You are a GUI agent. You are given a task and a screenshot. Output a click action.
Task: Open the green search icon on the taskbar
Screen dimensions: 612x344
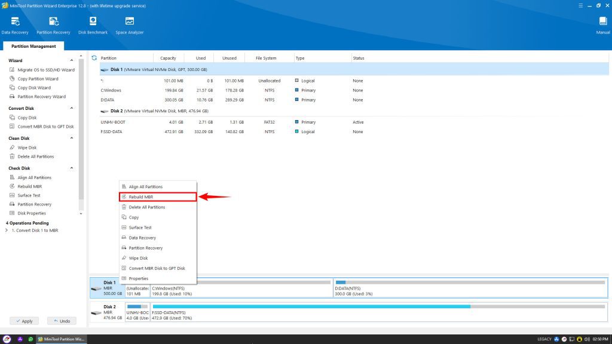click(x=30, y=339)
